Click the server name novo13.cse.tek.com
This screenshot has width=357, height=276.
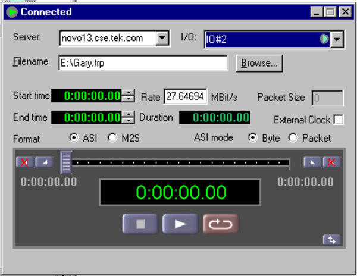[102, 38]
